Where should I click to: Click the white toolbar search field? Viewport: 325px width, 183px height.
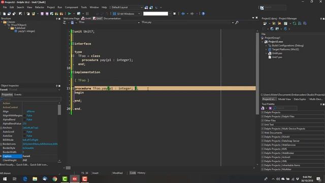point(155,14)
